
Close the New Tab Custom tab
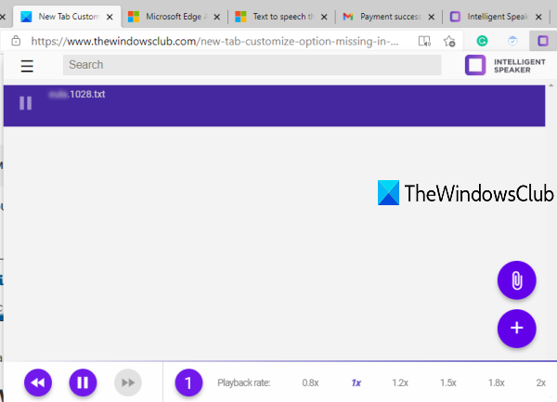click(x=110, y=17)
